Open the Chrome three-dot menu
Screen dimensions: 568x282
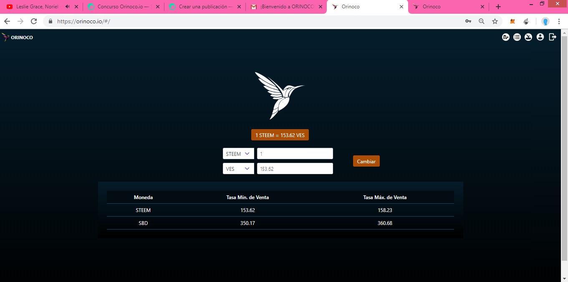(558, 21)
